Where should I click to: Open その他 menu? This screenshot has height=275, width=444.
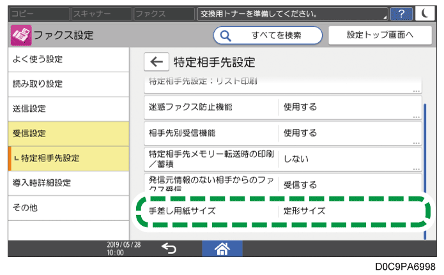click(68, 208)
